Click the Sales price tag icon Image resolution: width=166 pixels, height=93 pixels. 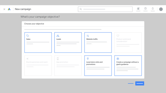pyautogui.click(x=28, y=36)
